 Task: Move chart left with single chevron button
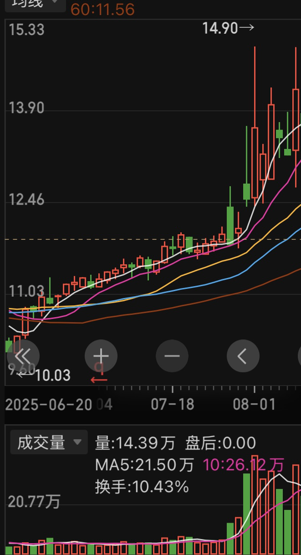point(243,356)
